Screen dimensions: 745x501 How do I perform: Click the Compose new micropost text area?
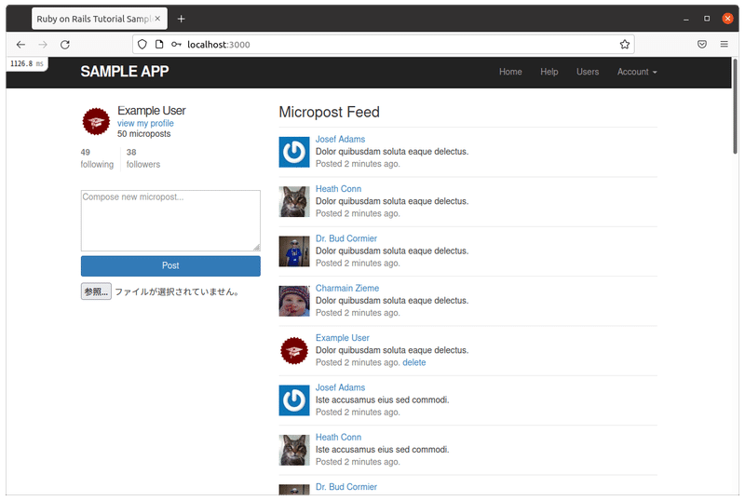[x=170, y=221]
